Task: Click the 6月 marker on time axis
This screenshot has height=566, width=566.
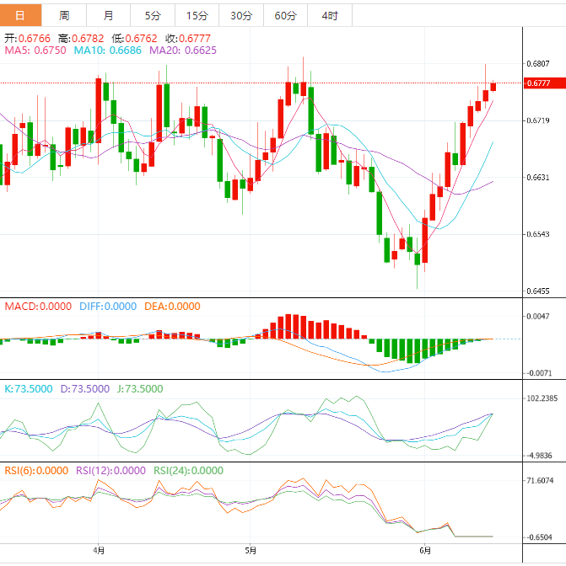Action: (x=425, y=551)
